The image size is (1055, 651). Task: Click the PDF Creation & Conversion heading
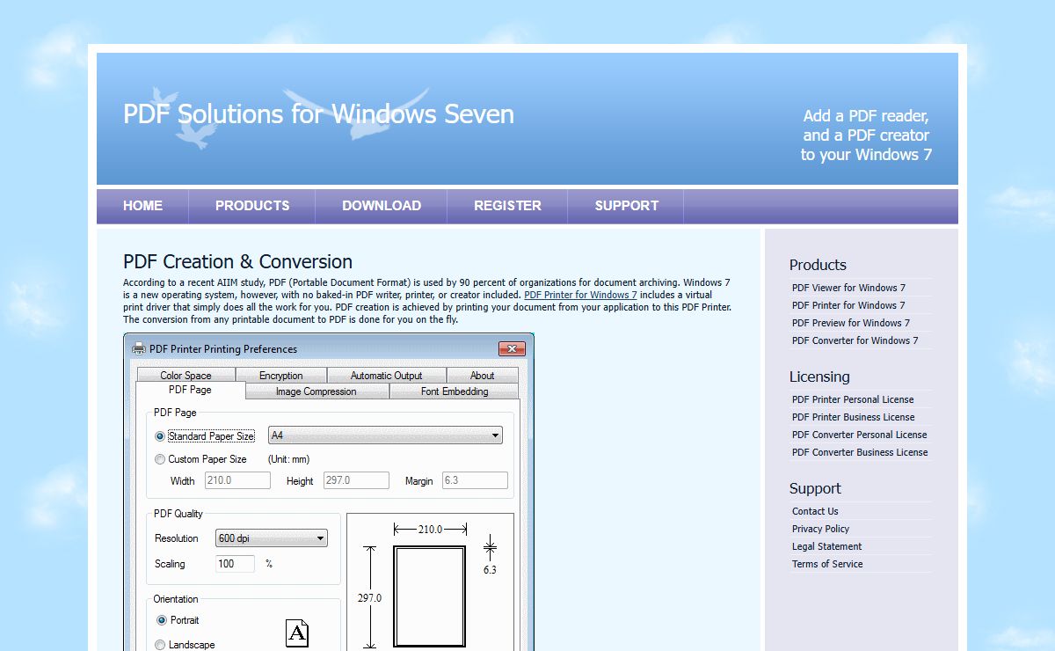coord(237,261)
